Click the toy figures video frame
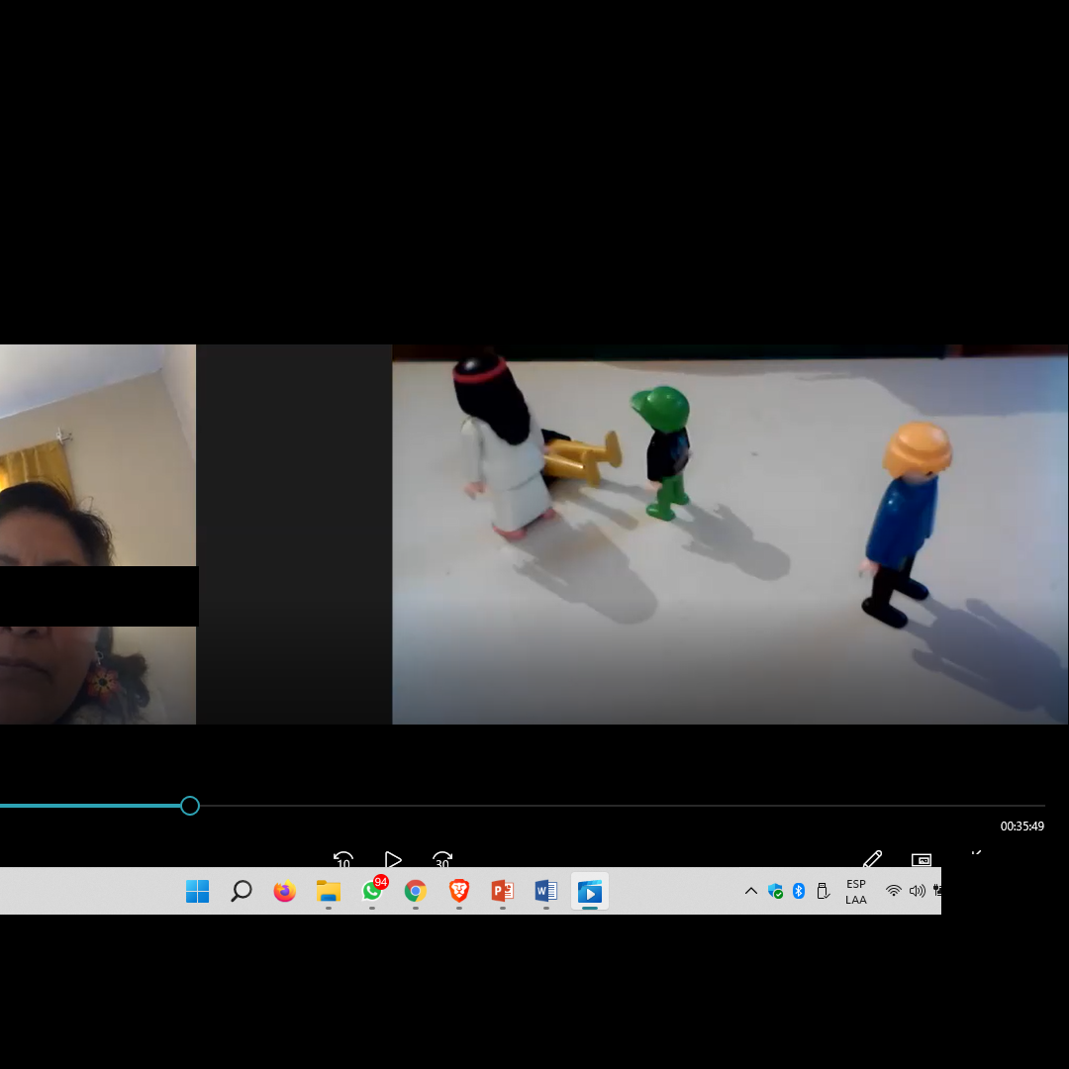1069x1069 pixels. [x=729, y=534]
